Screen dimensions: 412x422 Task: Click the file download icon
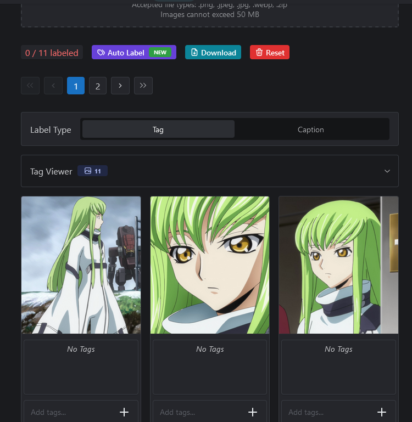point(194,52)
